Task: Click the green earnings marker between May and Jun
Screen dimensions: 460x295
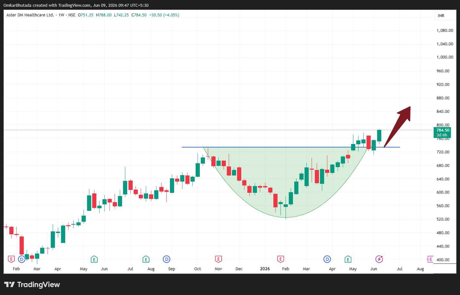Action: click(x=94, y=259)
